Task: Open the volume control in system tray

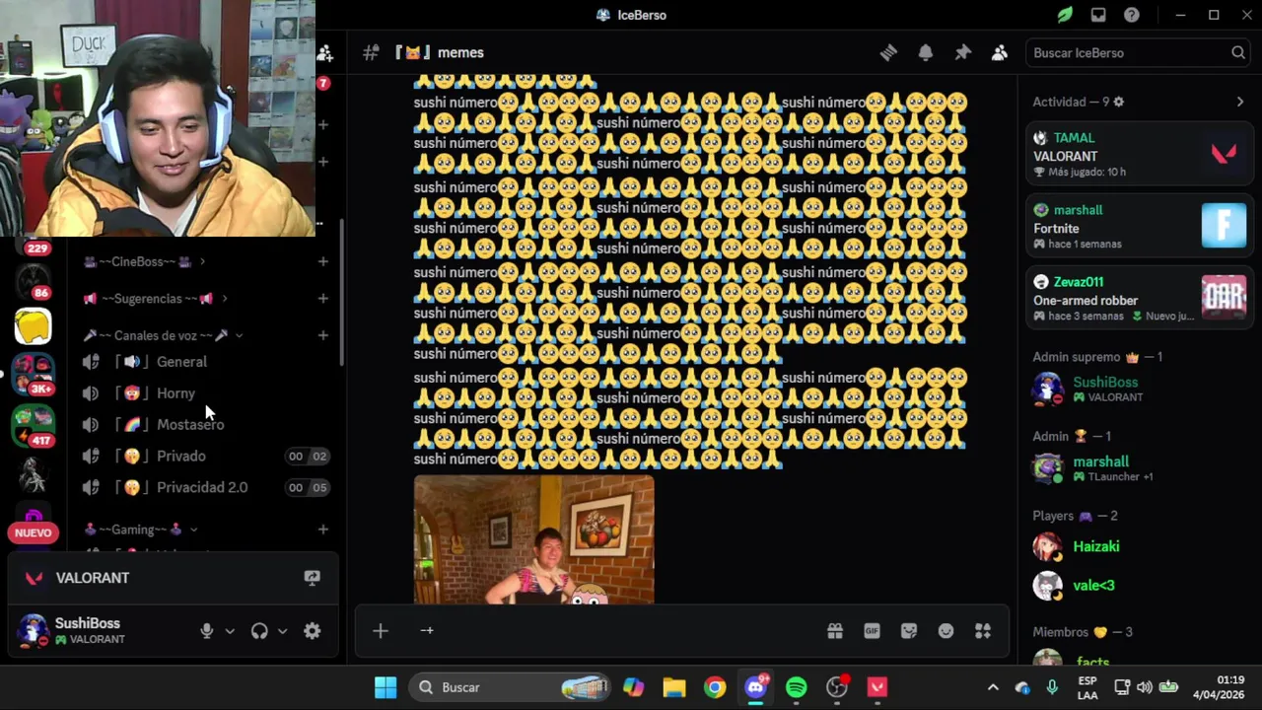Action: pos(1144,687)
